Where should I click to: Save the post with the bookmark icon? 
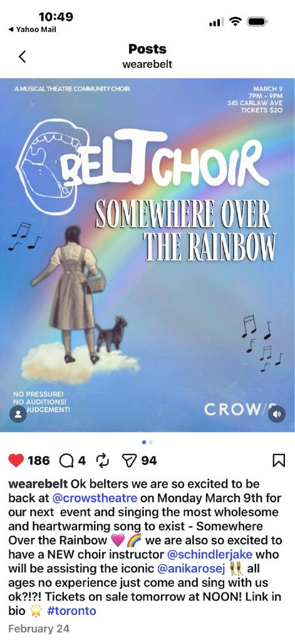click(x=279, y=461)
